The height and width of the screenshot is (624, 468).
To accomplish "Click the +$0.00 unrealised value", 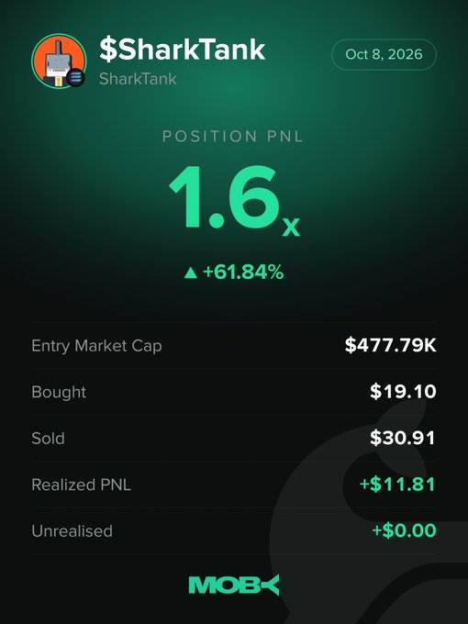I will [404, 530].
